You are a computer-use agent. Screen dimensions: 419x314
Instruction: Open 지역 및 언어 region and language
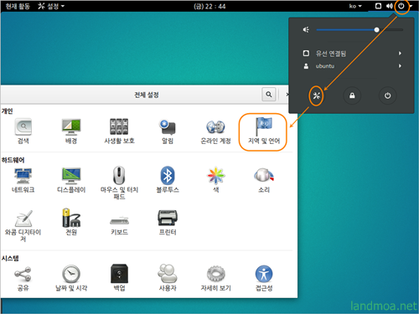tap(264, 131)
